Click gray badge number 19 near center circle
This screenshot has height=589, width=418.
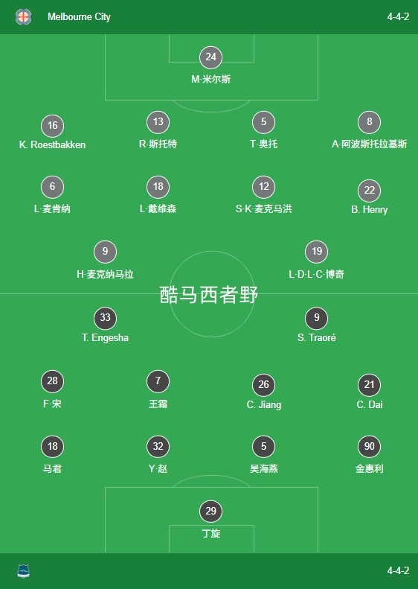click(316, 251)
